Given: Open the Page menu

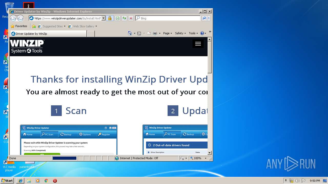Looking at the screenshot, I should [x=167, y=33].
